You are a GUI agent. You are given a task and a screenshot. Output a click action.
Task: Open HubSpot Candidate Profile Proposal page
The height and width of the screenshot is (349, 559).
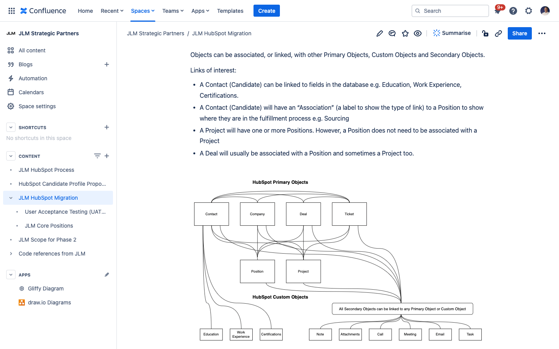pos(62,184)
